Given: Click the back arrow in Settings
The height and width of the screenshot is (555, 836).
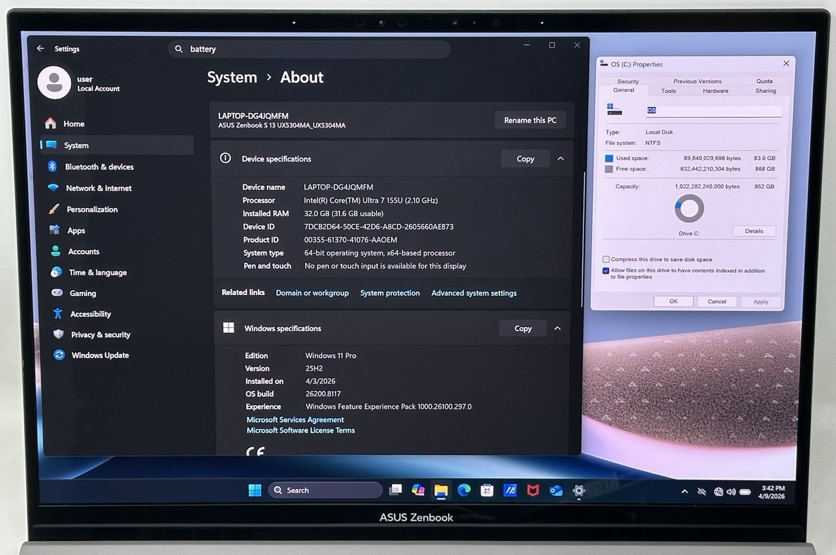Looking at the screenshot, I should click(40, 48).
